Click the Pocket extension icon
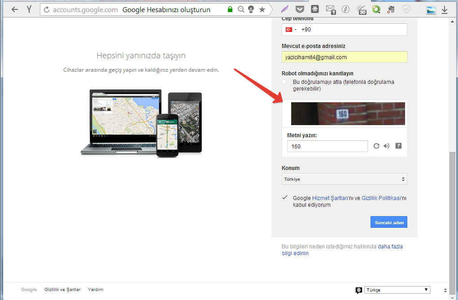Image resolution: width=458 pixels, height=300 pixels. 300,9
